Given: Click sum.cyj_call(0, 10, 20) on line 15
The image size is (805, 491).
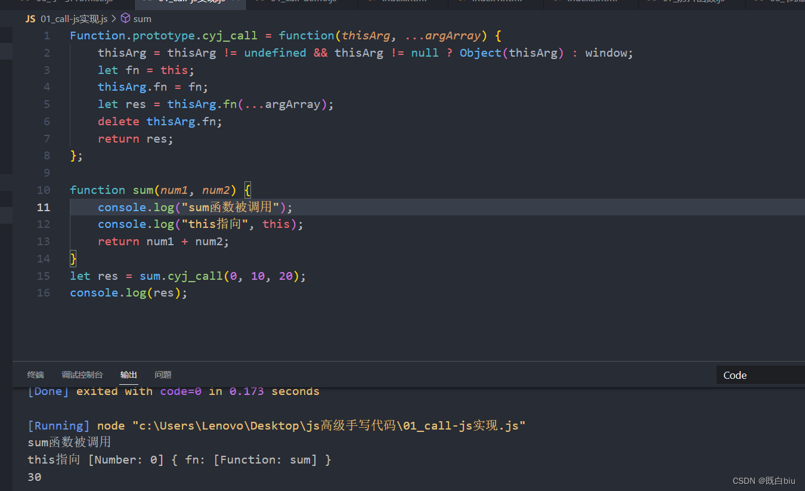Looking at the screenshot, I should coord(219,276).
